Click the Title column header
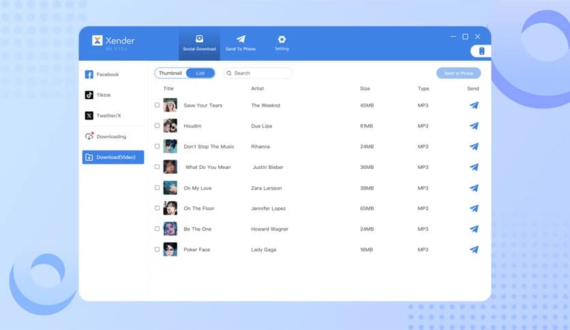570x330 pixels. coord(168,89)
